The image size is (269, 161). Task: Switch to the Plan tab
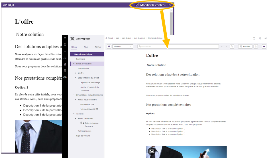(86, 47)
